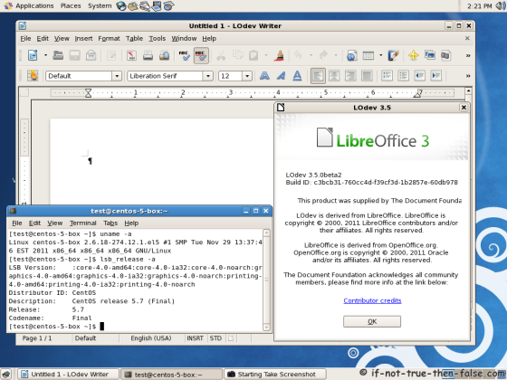Expand the standard toolbar overflow chevron
507x380 pixels.
[467, 55]
